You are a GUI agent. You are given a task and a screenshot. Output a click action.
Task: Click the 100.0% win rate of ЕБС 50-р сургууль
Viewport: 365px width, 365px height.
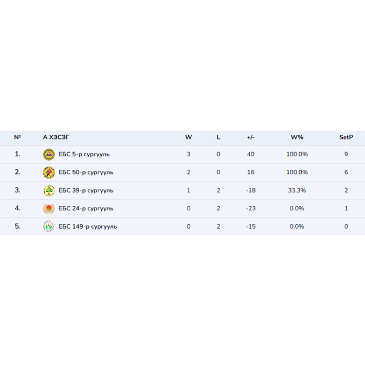click(297, 172)
